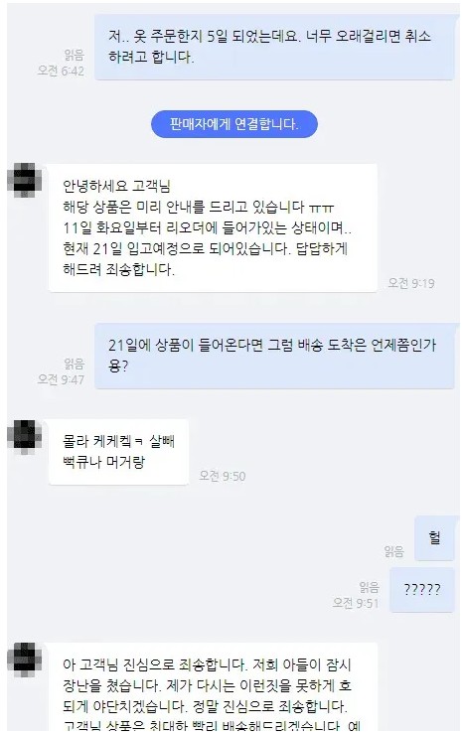
Task: Click the 오전 9:19 timestamp
Action: pyautogui.click(x=411, y=283)
